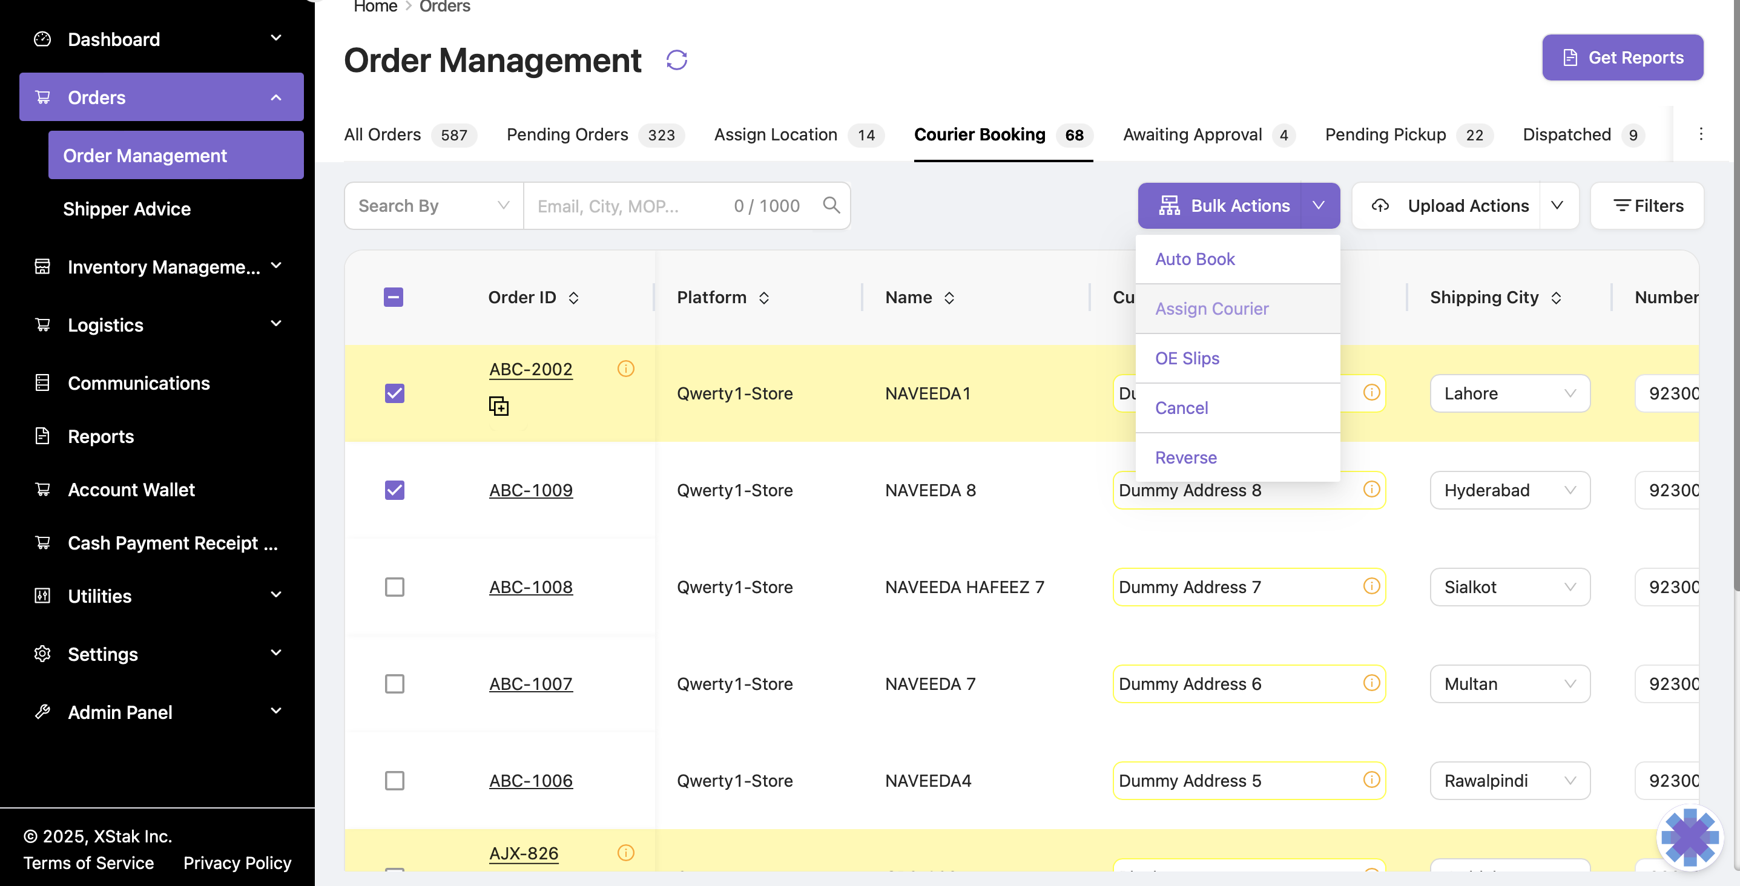The image size is (1740, 886).
Task: Click the Settings gear icon
Action: [x=42, y=654]
